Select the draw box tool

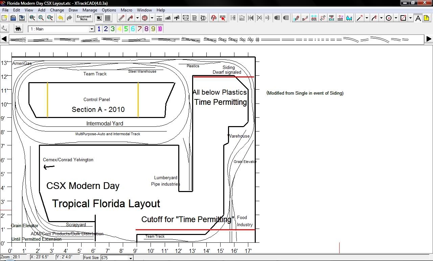403,18
